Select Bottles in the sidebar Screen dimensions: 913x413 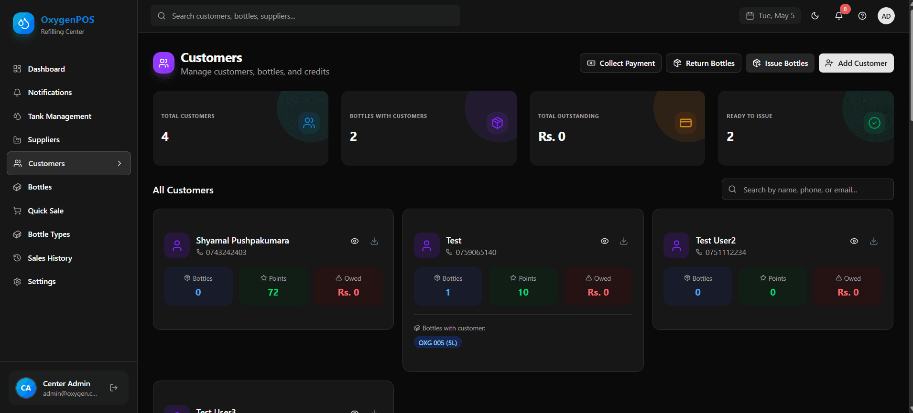point(69,187)
